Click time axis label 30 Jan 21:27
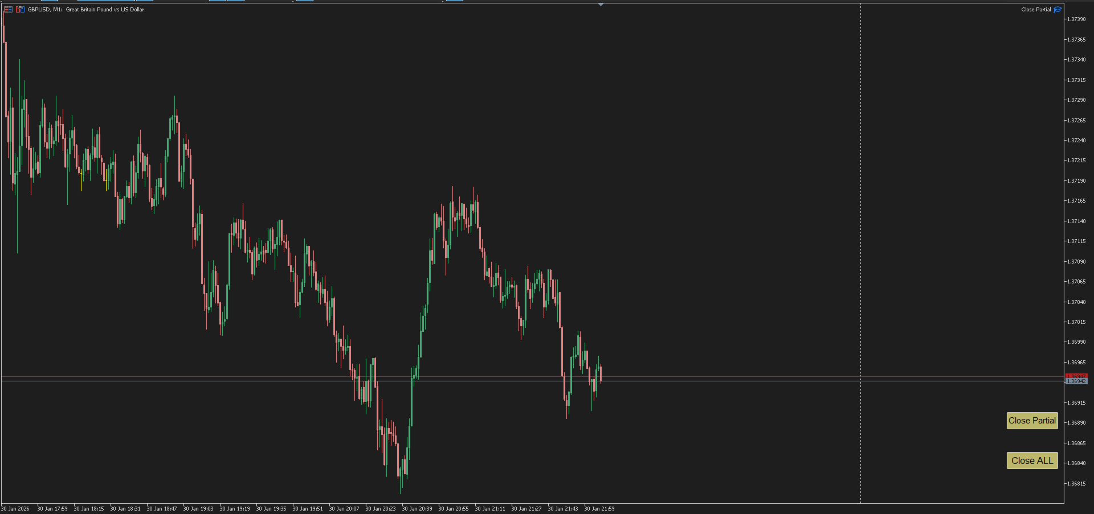Screen dimensions: 1094x514 click(x=526, y=509)
